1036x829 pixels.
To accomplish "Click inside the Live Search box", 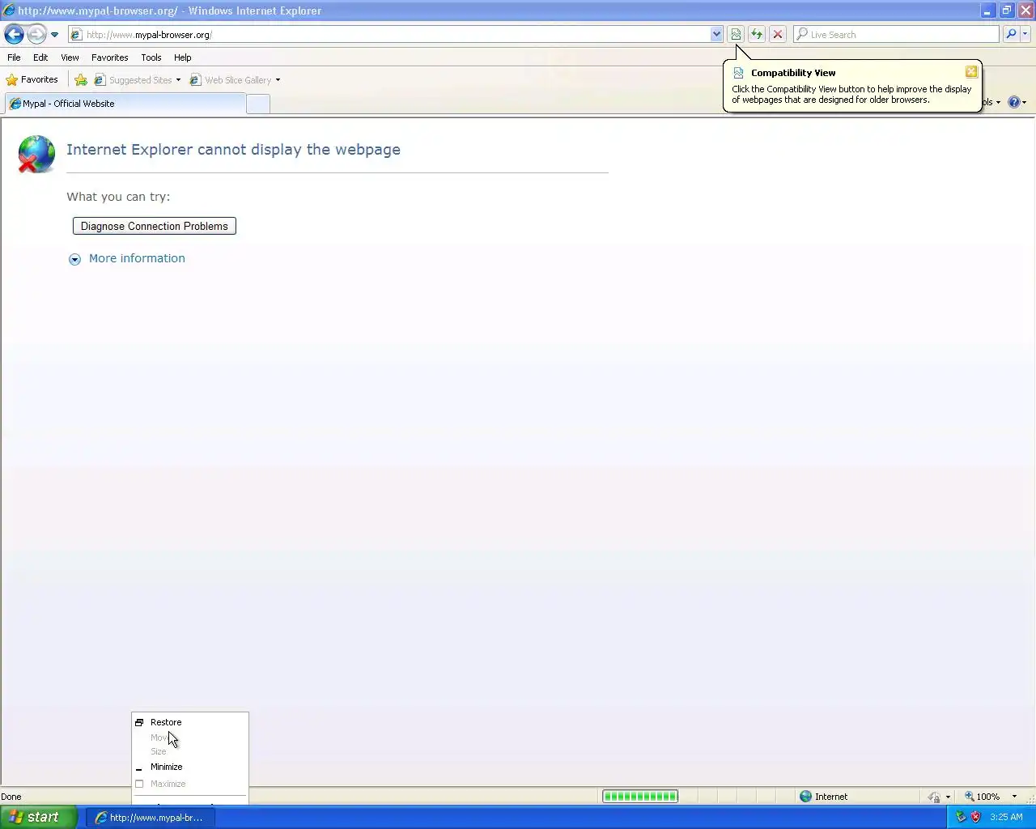I will coord(896,35).
